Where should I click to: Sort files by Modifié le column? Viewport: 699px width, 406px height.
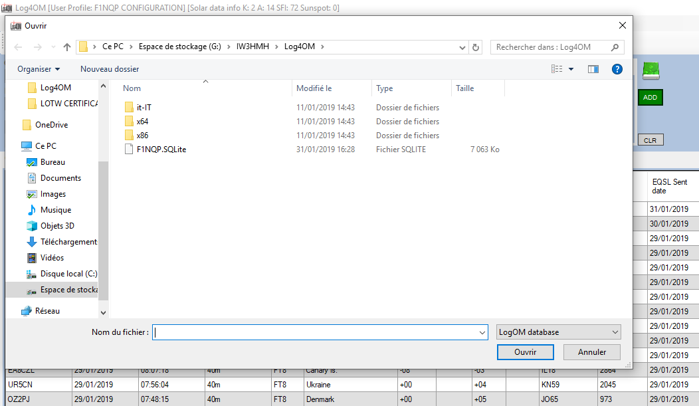point(314,88)
